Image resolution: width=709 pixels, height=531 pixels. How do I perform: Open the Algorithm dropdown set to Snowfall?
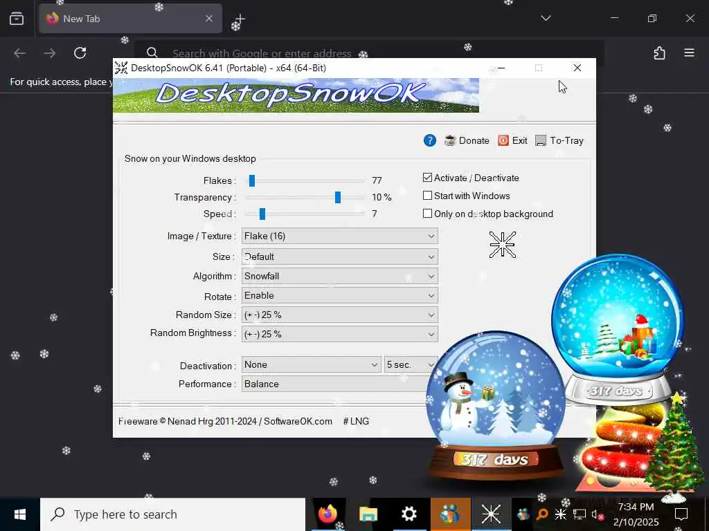pos(339,276)
